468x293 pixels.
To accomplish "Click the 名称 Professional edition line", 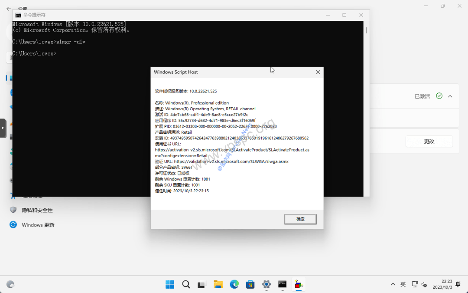I will coord(192,103).
